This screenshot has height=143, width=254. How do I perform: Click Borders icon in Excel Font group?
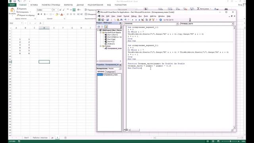click(50, 14)
